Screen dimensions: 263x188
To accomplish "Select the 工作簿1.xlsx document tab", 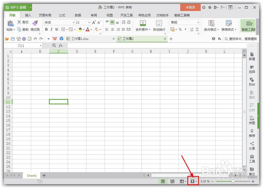I will pos(79,39).
